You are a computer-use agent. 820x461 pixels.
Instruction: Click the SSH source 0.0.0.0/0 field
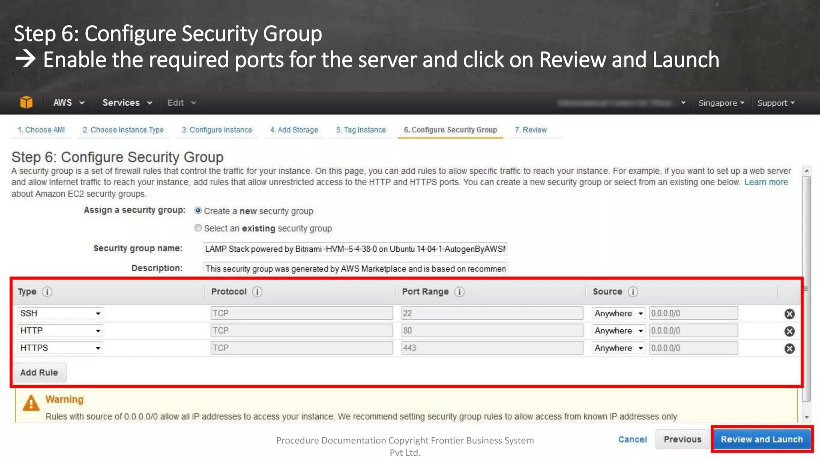[x=693, y=313]
